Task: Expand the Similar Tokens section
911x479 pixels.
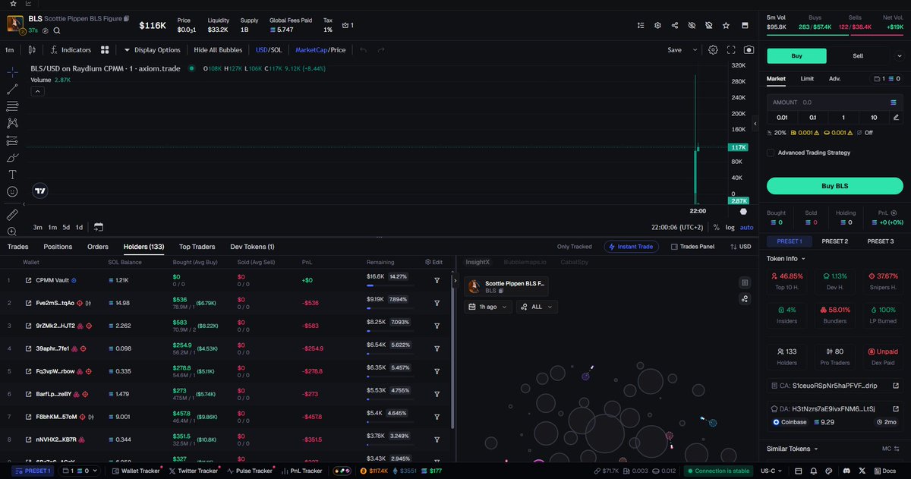Action: [x=793, y=449]
